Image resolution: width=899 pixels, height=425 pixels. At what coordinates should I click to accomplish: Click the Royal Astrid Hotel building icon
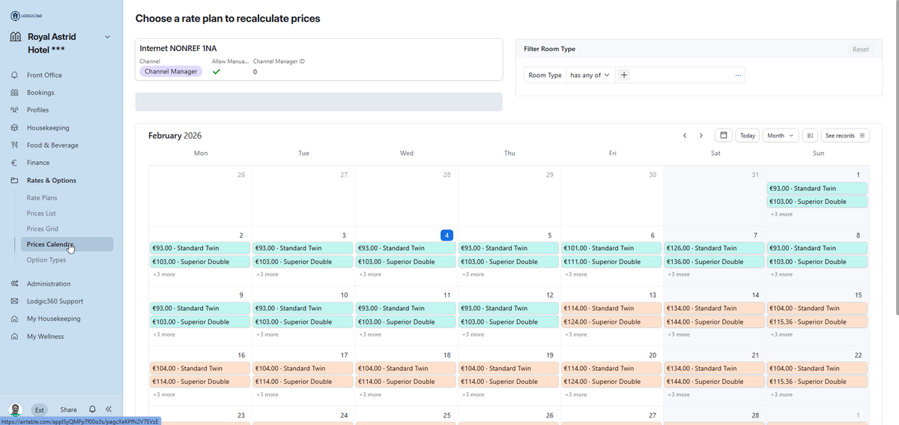pos(15,37)
